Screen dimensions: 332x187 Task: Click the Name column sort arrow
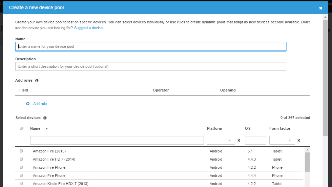pos(46,129)
